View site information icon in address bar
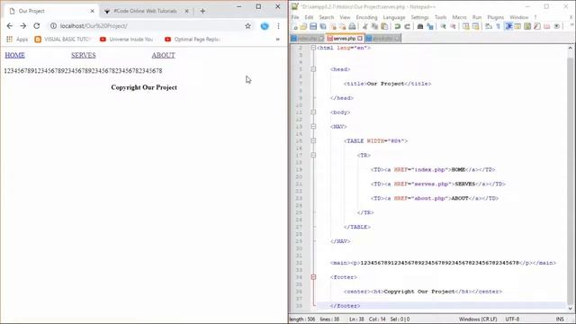 [x=53, y=26]
